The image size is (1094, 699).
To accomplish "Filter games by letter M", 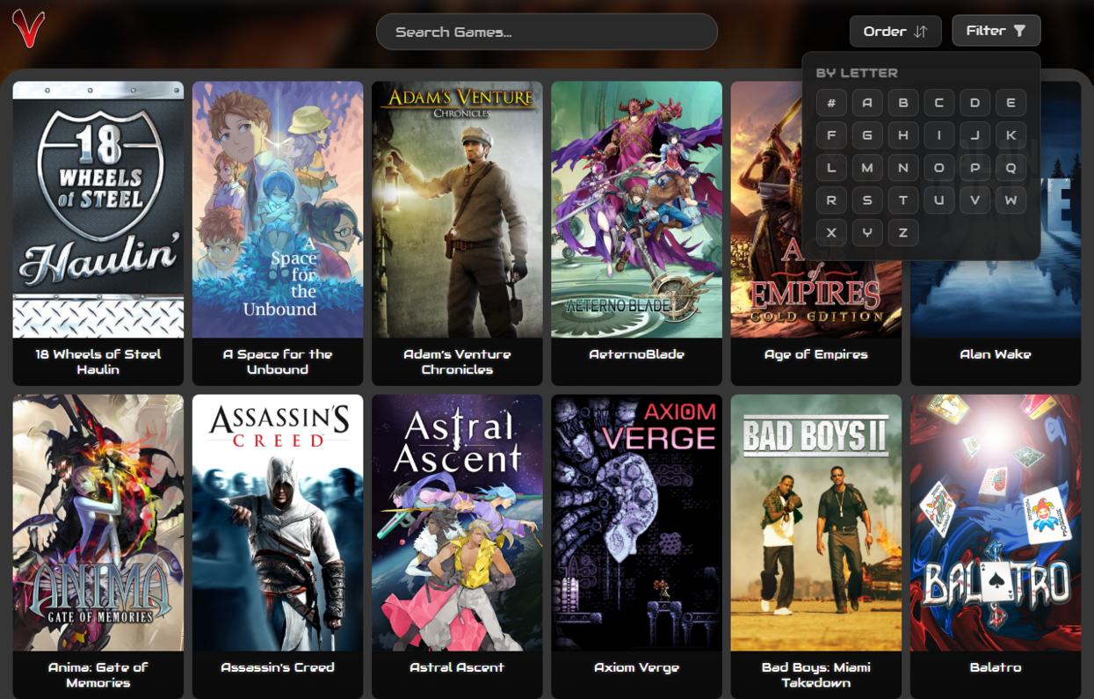I will coord(867,168).
